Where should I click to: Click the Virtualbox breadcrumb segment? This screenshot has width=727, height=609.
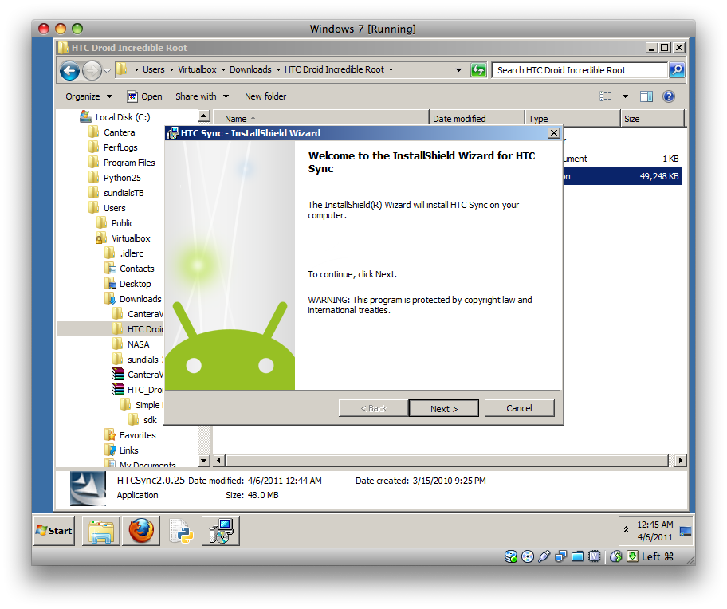[197, 69]
